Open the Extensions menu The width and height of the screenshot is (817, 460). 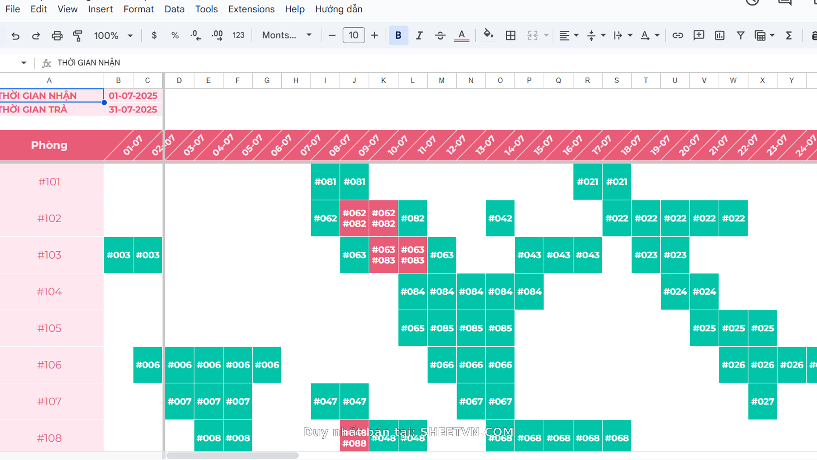point(251,9)
